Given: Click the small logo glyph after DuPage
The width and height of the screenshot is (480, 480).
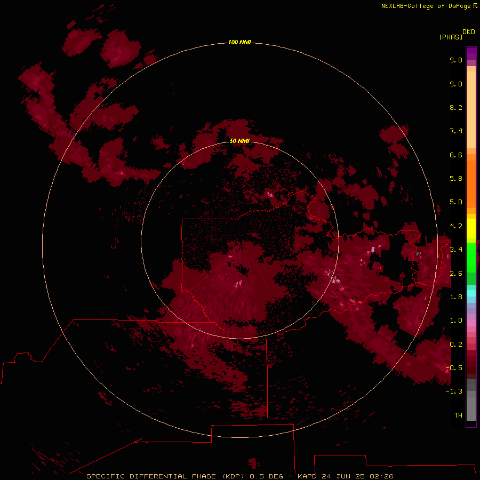Looking at the screenshot, I should (x=475, y=6).
